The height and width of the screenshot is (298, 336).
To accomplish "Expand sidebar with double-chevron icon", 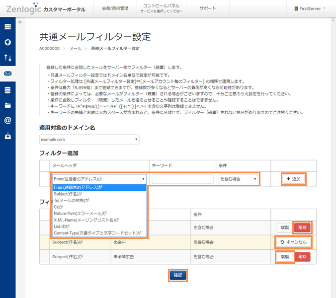I will point(20,22).
